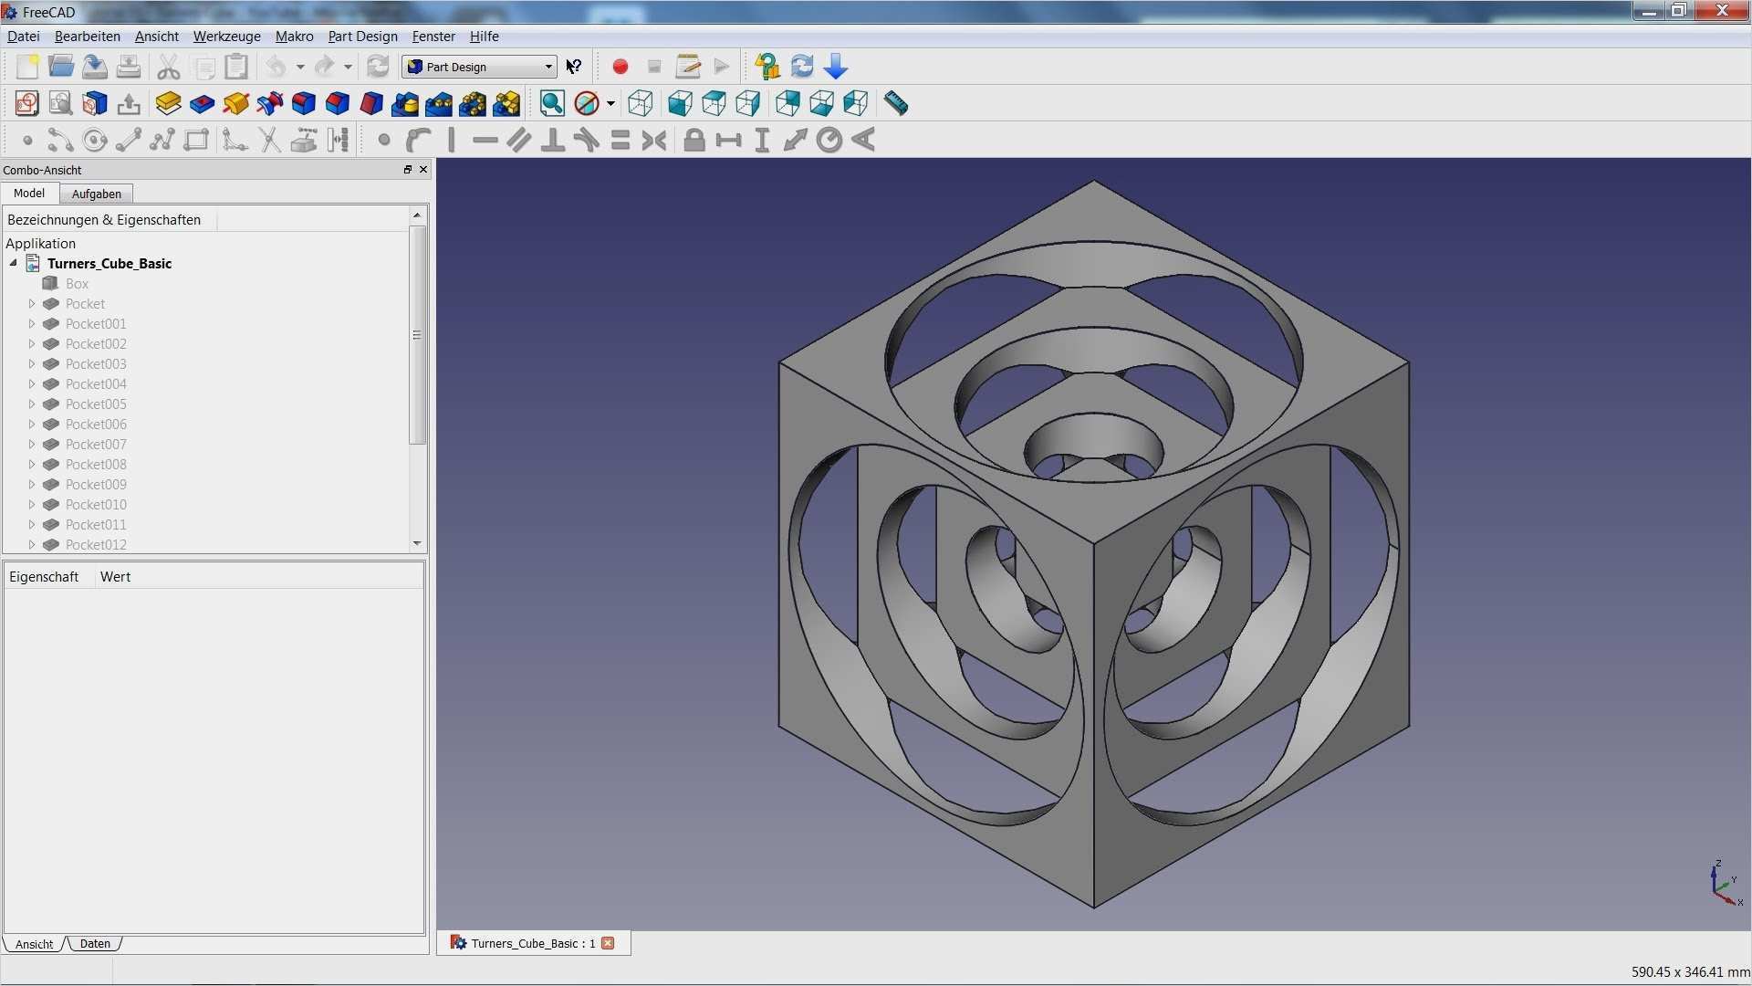Open the Part Design workbench dropdown
This screenshot has height=986, width=1752.
pyautogui.click(x=480, y=67)
